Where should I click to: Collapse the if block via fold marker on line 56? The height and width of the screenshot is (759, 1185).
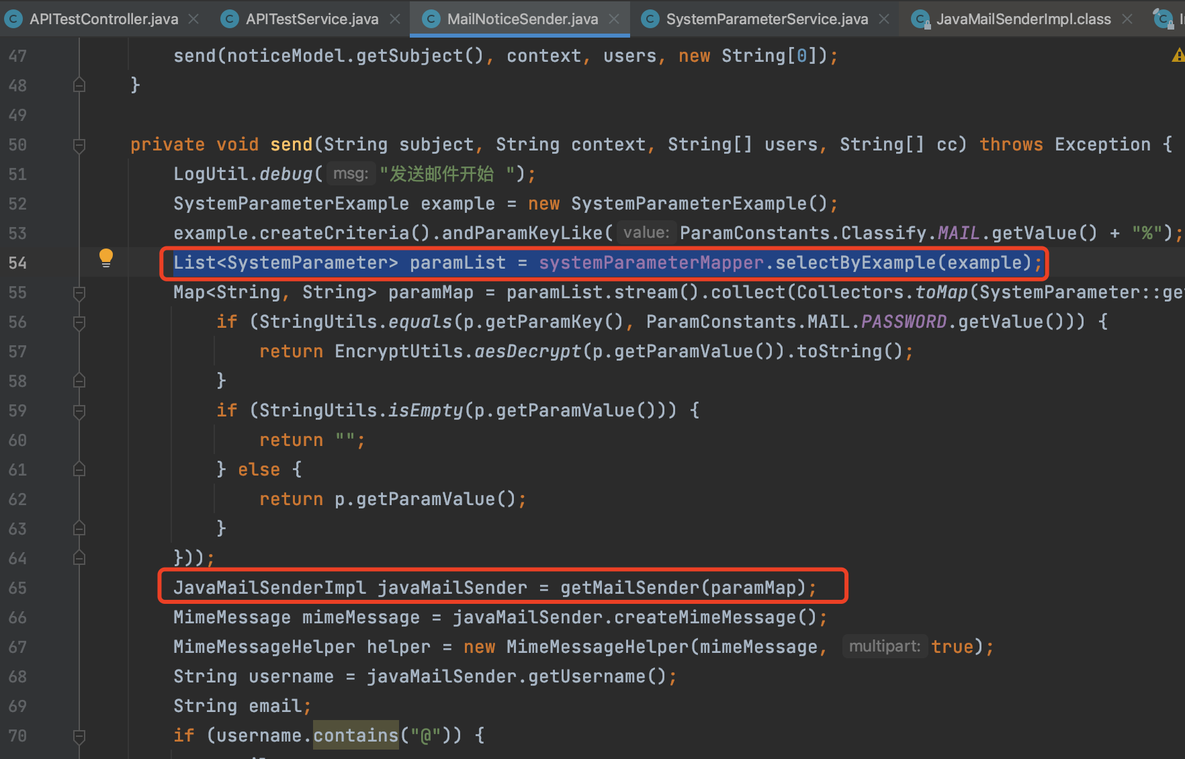click(x=79, y=322)
